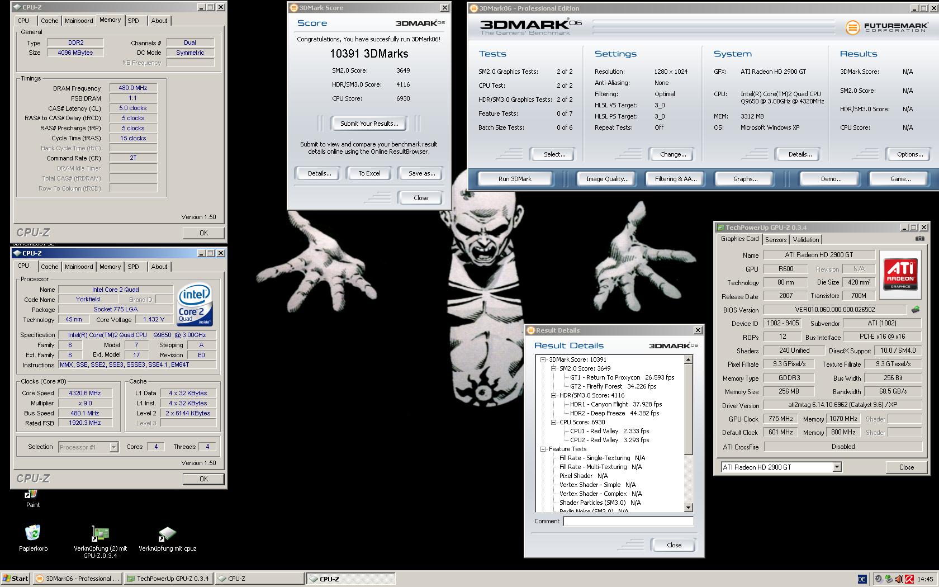Open the Image Quality... button
The height and width of the screenshot is (587, 939).
pyautogui.click(x=607, y=179)
